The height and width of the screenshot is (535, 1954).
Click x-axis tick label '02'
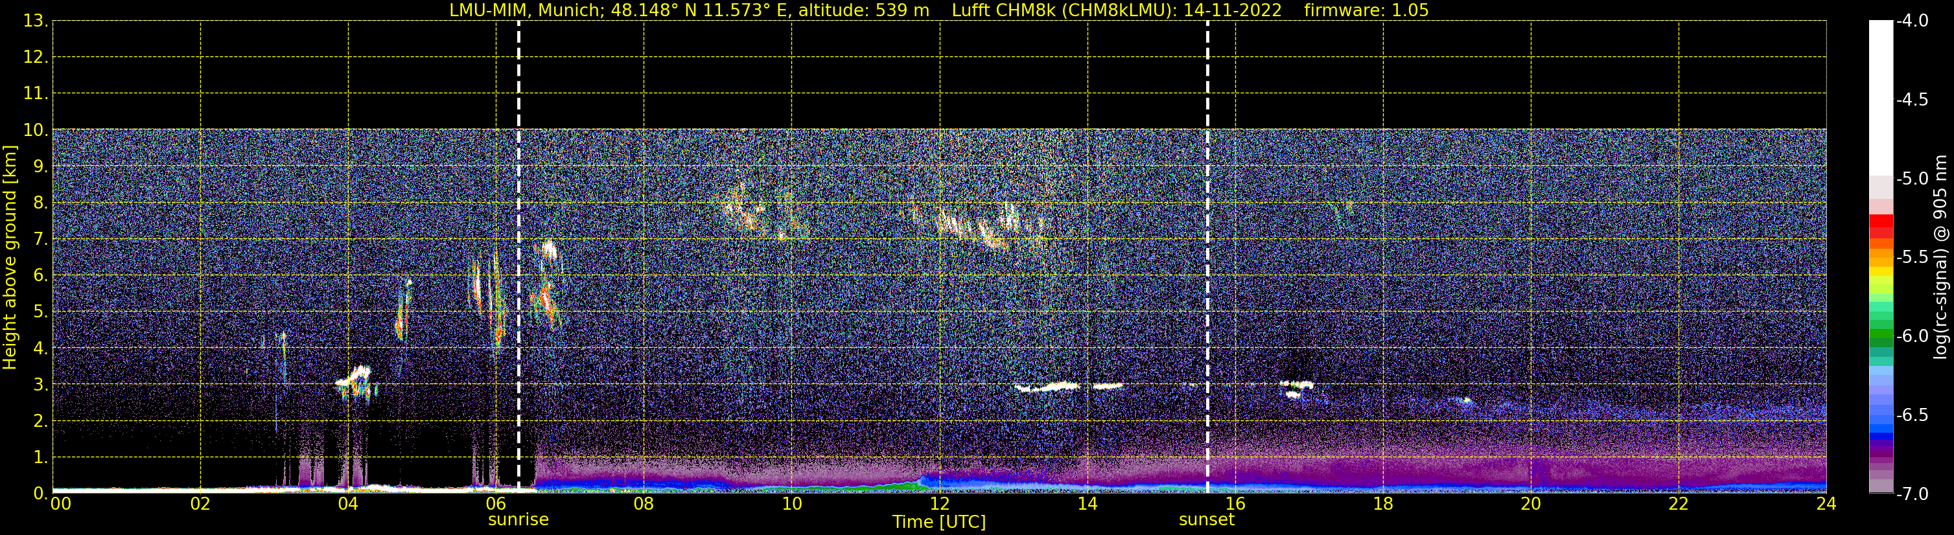pos(200,504)
